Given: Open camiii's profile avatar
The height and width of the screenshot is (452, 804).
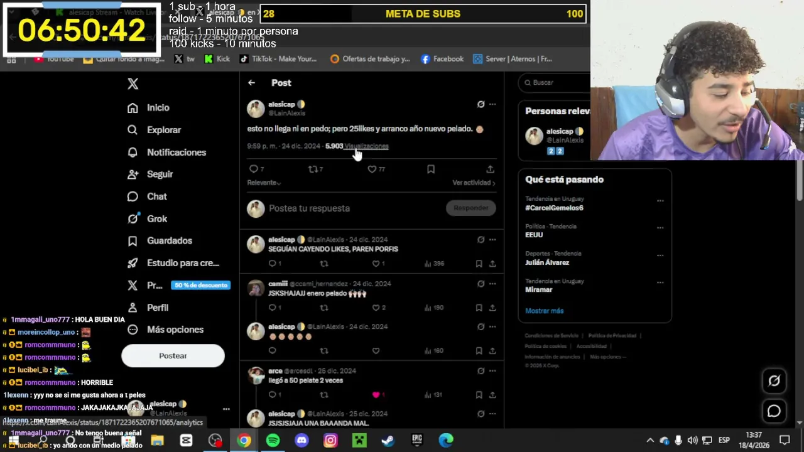Looking at the screenshot, I should click(x=256, y=288).
